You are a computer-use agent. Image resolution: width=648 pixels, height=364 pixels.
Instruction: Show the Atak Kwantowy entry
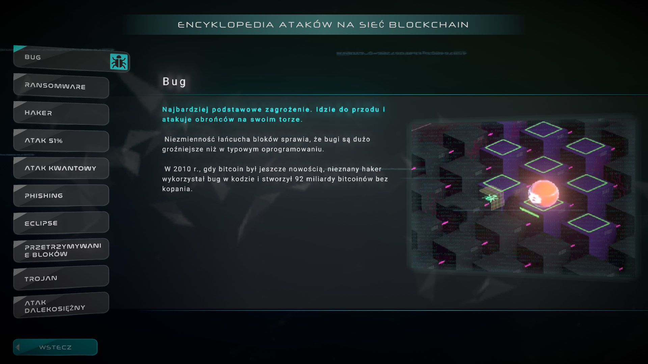(x=61, y=168)
